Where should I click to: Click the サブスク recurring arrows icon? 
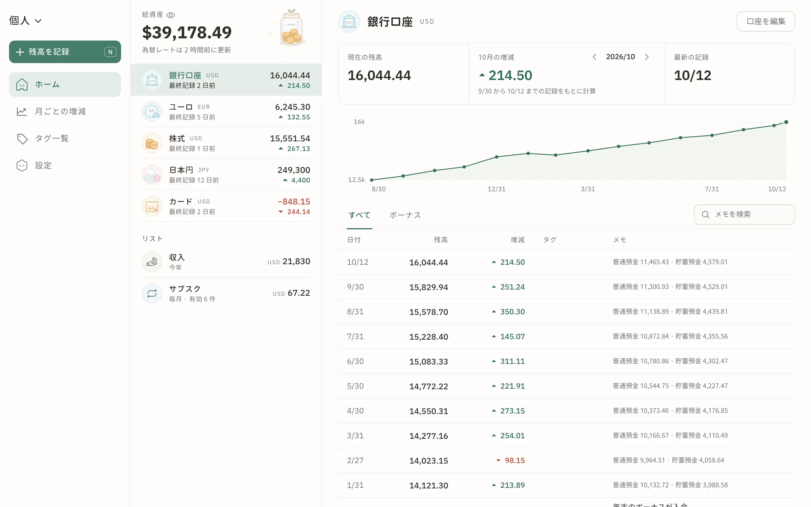click(x=152, y=293)
